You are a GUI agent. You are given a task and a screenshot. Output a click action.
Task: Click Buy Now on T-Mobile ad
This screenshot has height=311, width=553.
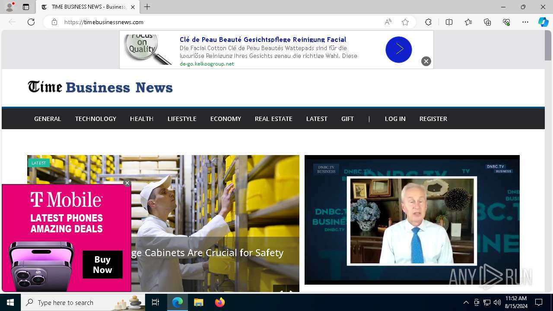coord(102,264)
